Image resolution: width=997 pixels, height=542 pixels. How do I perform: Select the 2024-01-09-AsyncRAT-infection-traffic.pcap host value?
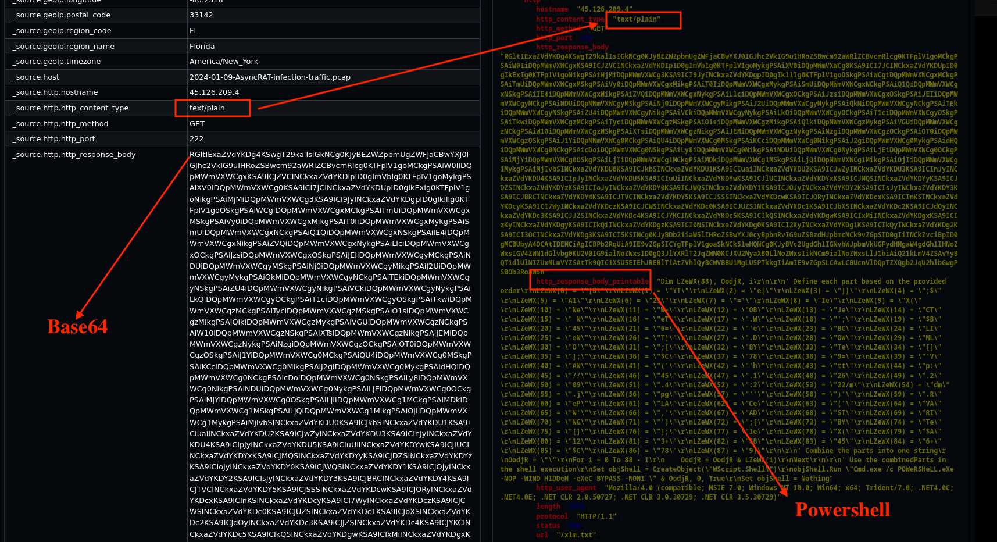pyautogui.click(x=270, y=77)
